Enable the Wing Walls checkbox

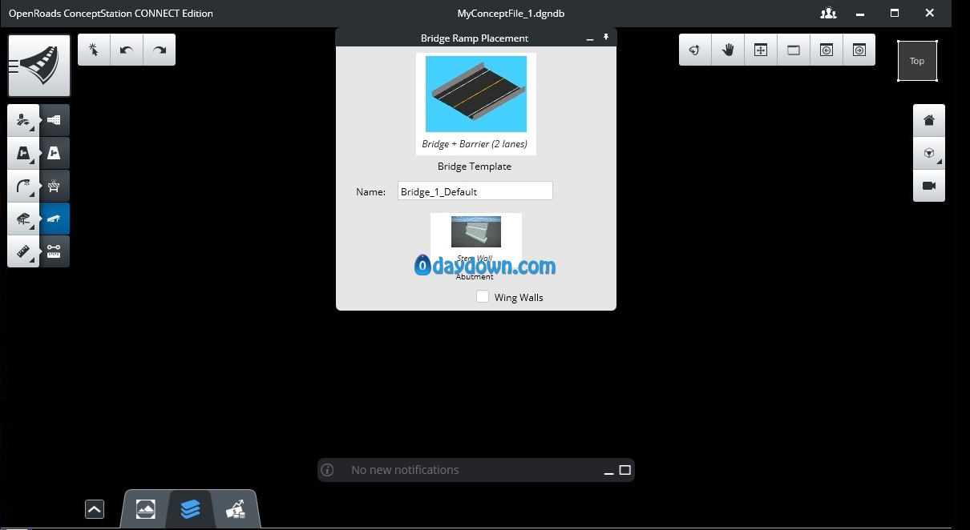tap(483, 297)
